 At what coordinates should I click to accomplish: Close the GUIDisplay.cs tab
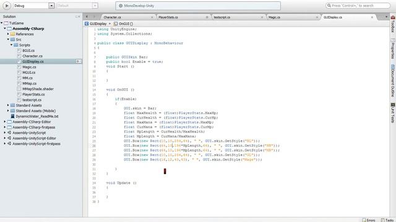(x=372, y=17)
